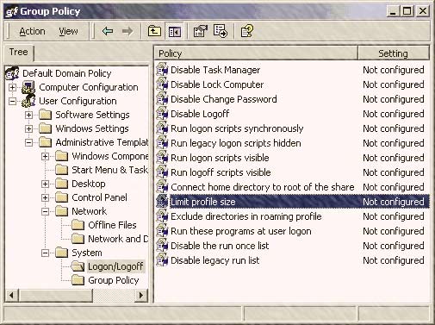
Task: Select the Tree tab
Action: [x=19, y=53]
